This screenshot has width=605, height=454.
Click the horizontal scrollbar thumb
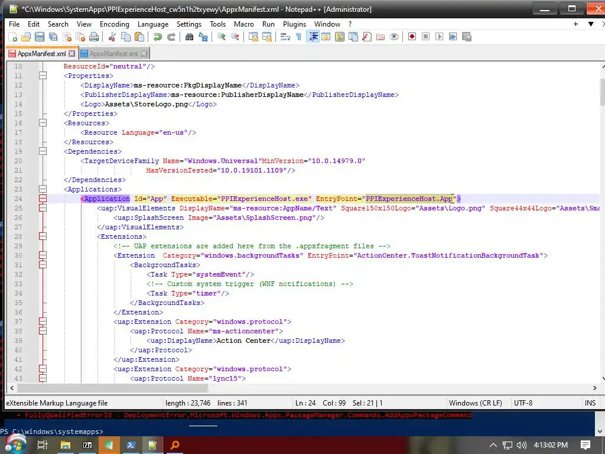tap(113, 388)
